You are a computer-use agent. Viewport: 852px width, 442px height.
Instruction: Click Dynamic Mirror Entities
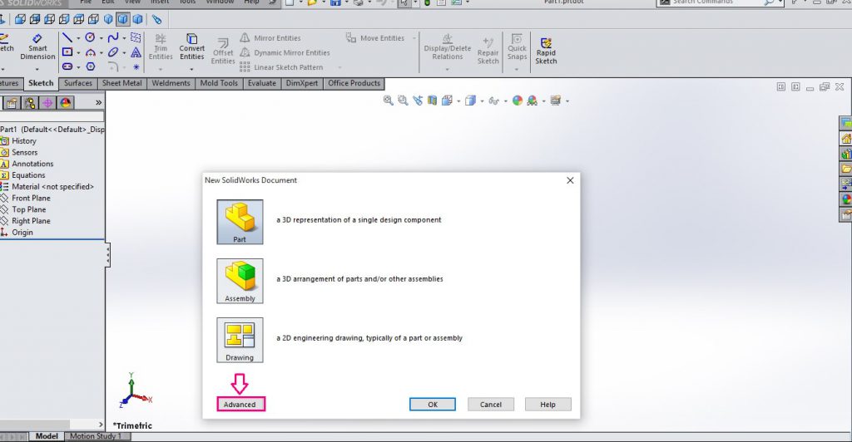coord(285,52)
